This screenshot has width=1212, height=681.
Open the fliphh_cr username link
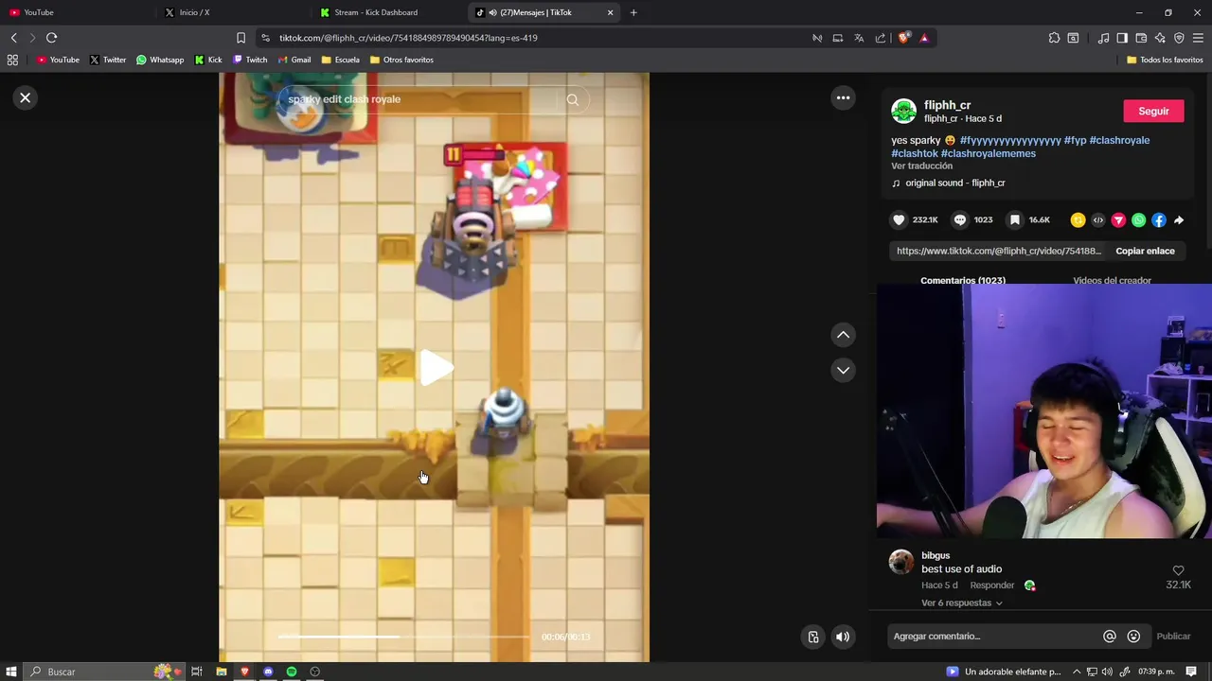click(x=947, y=105)
